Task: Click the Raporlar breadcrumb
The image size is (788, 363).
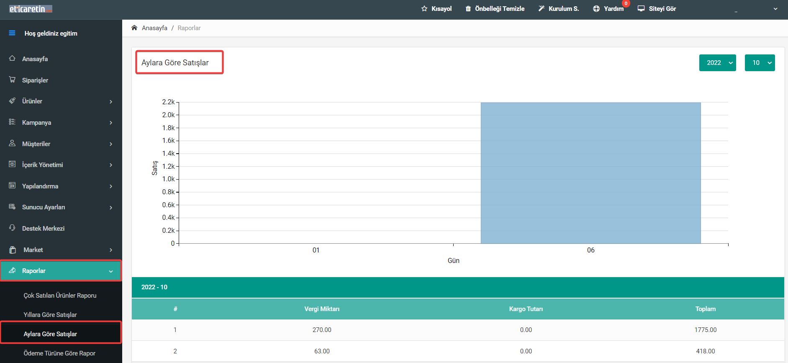Action: click(189, 28)
